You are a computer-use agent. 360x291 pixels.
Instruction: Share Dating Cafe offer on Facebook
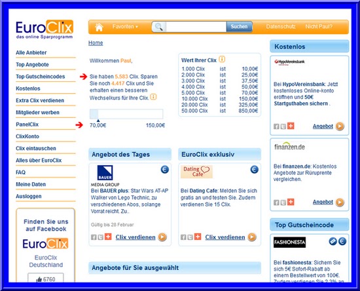[183, 237]
